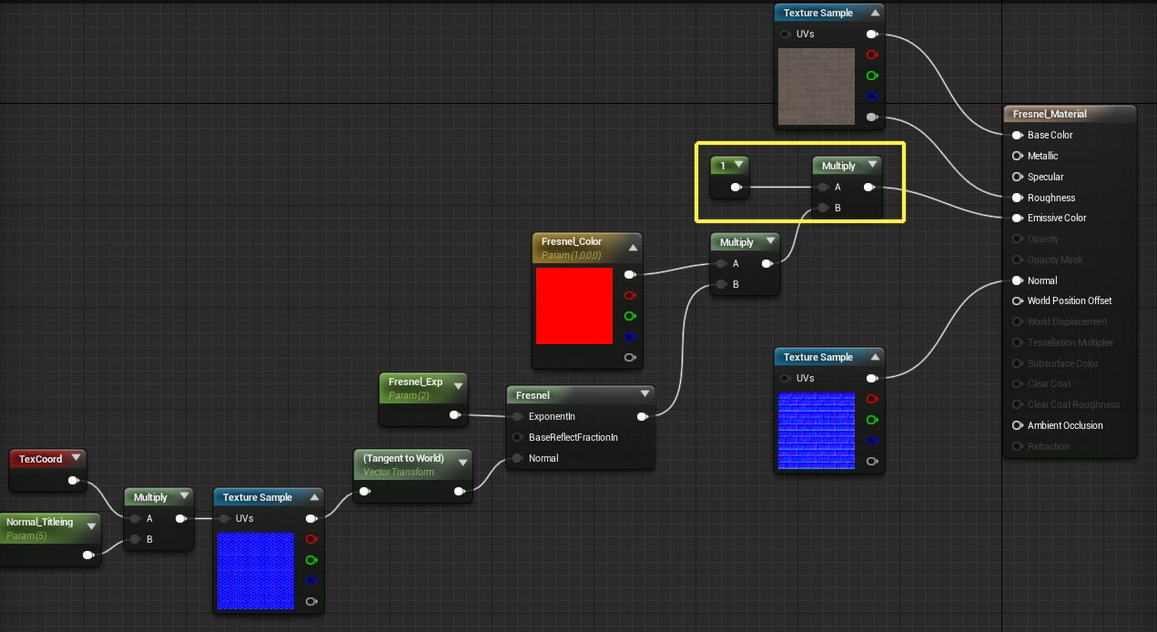1157x632 pixels.
Task: Click the TexCoord node output pin
Action: pos(75,480)
